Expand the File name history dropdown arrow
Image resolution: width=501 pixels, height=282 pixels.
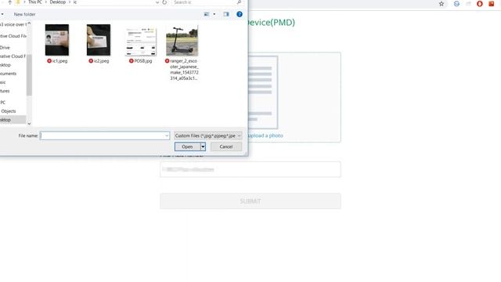click(167, 136)
